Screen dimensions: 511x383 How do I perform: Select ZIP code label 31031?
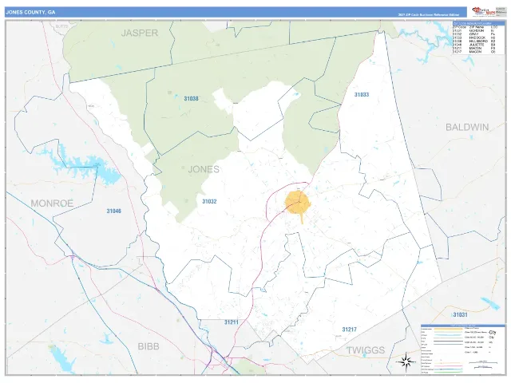click(x=460, y=314)
